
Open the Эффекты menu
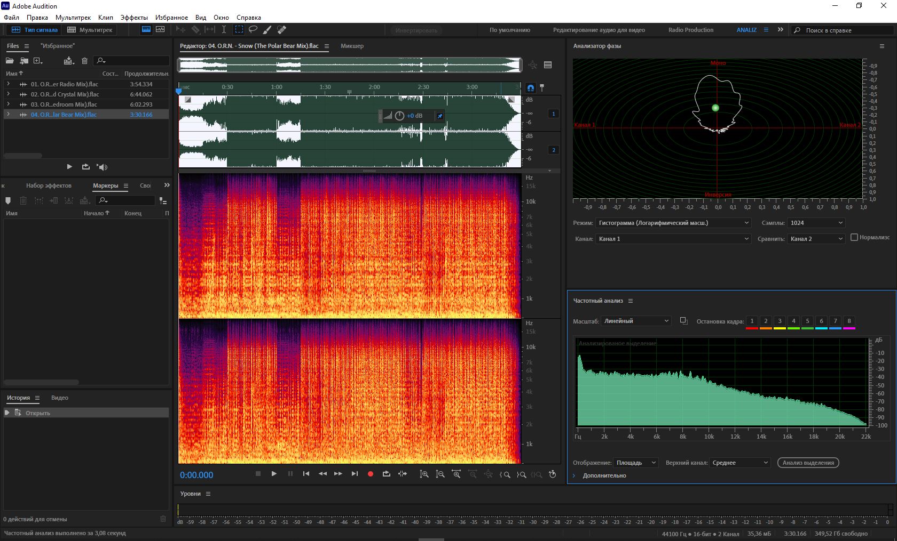133,18
